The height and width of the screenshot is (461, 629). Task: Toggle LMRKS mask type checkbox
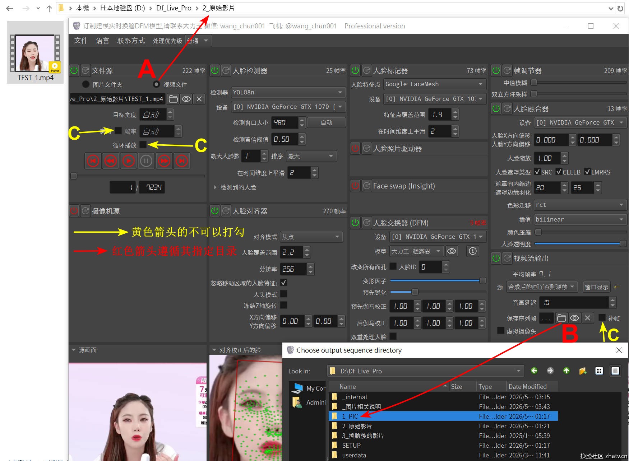point(587,172)
